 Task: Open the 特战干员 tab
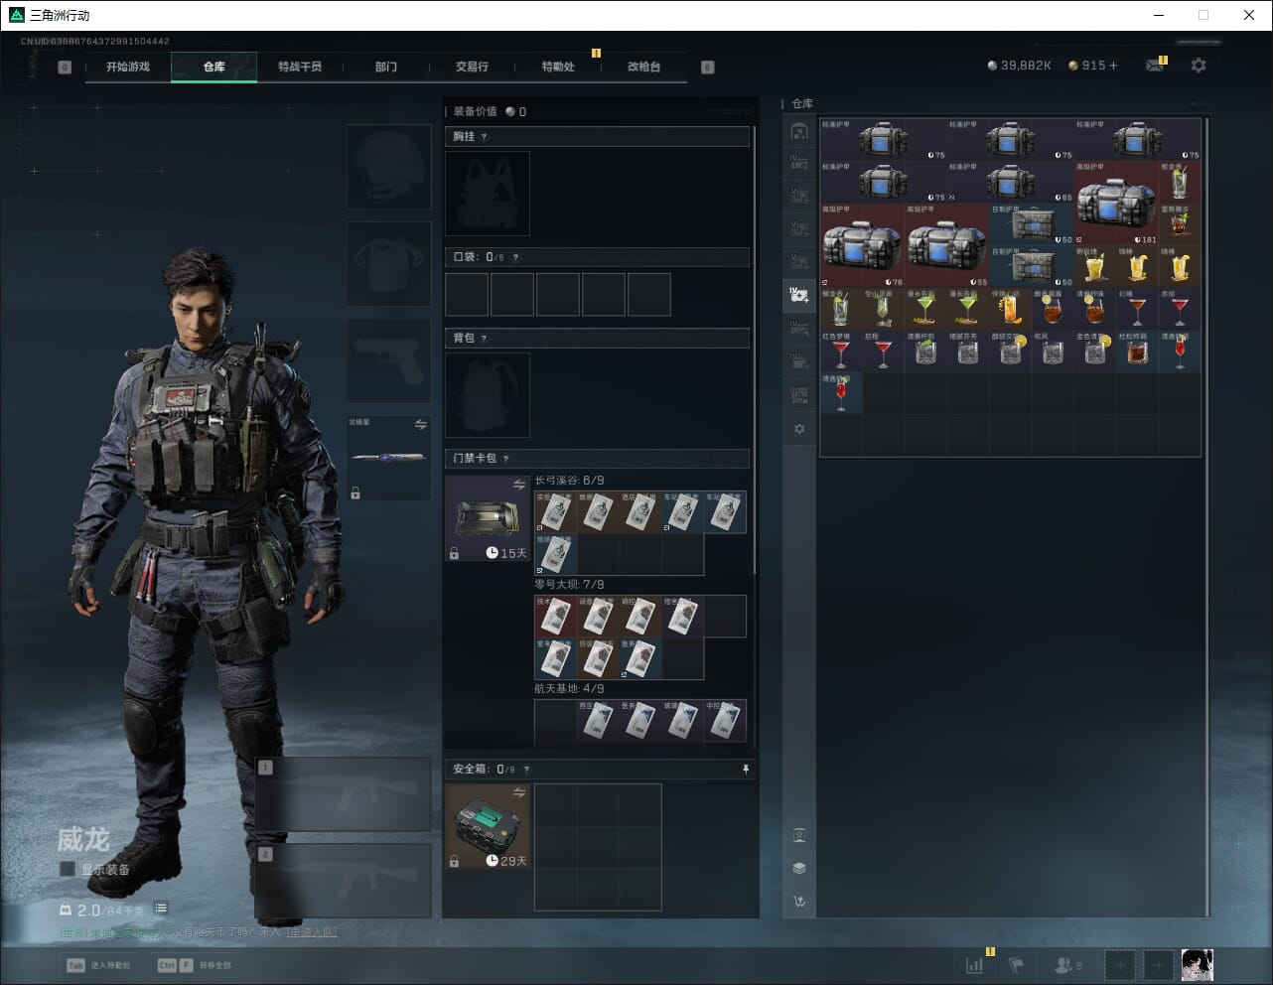(300, 67)
